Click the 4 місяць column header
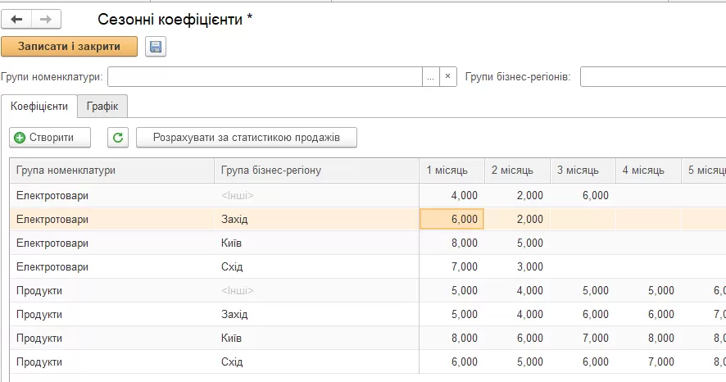 pyautogui.click(x=648, y=171)
